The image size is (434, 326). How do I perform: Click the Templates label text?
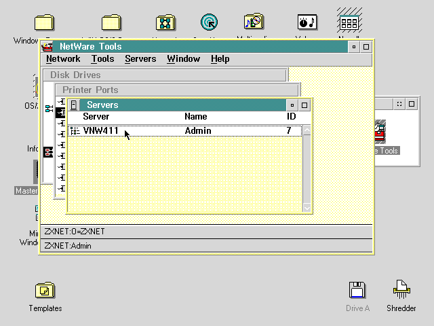(45, 308)
